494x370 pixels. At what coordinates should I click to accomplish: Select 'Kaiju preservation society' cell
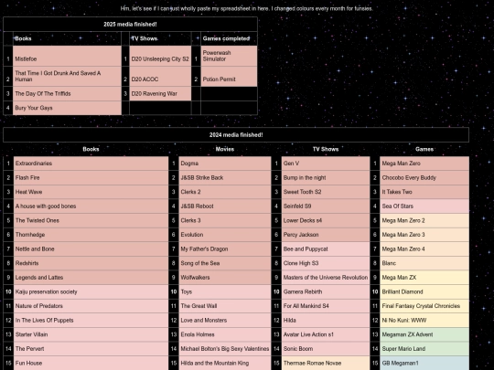91,292
